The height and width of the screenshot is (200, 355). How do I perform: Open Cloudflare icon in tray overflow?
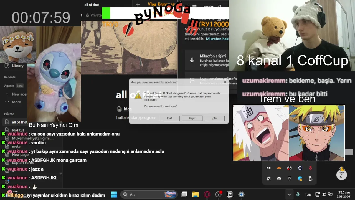coord(279,168)
